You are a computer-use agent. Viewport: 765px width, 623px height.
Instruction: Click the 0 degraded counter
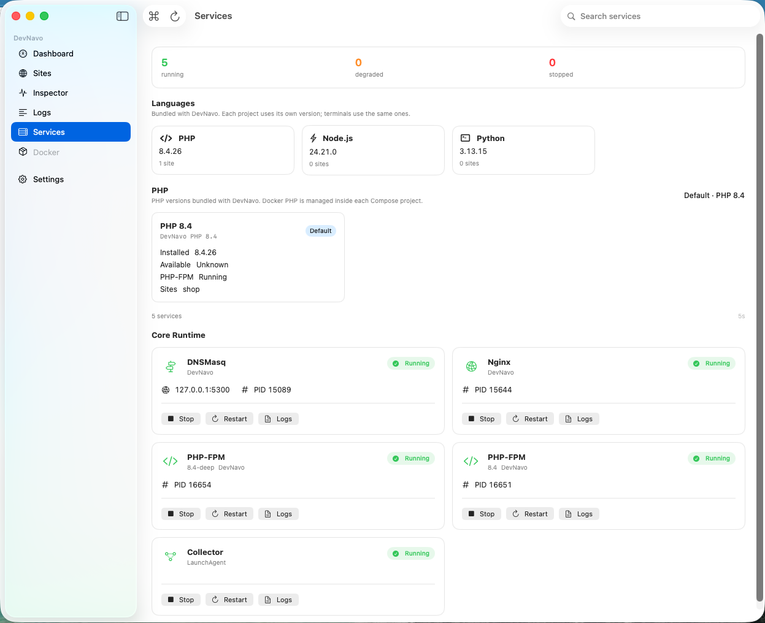pyautogui.click(x=369, y=67)
